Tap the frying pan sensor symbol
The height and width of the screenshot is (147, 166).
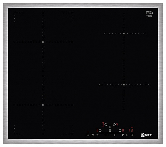97,135
